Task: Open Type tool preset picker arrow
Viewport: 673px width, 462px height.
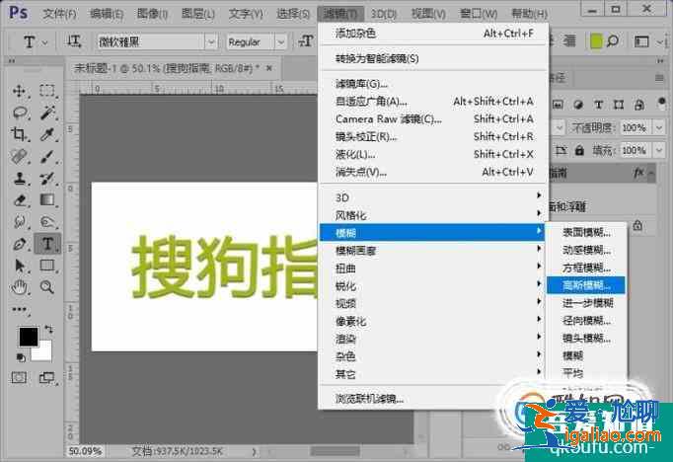Action: point(45,42)
